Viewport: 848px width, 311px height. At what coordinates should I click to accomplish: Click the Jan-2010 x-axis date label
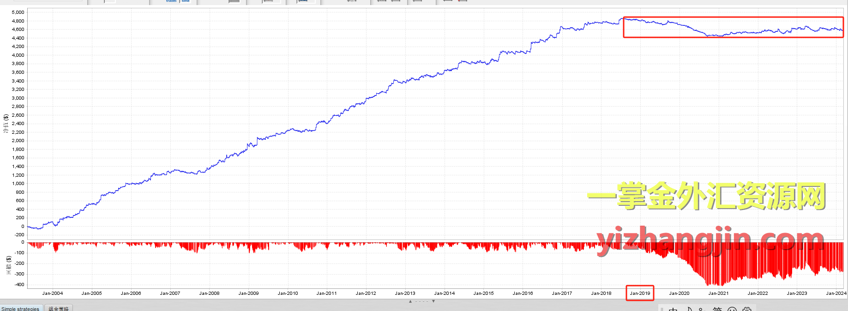[x=288, y=293]
